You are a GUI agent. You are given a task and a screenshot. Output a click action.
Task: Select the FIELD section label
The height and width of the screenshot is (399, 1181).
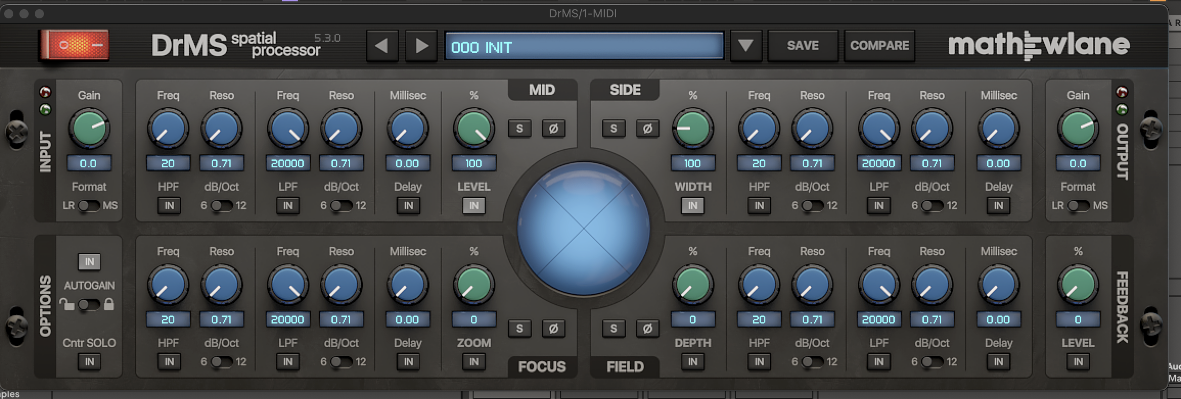(625, 366)
